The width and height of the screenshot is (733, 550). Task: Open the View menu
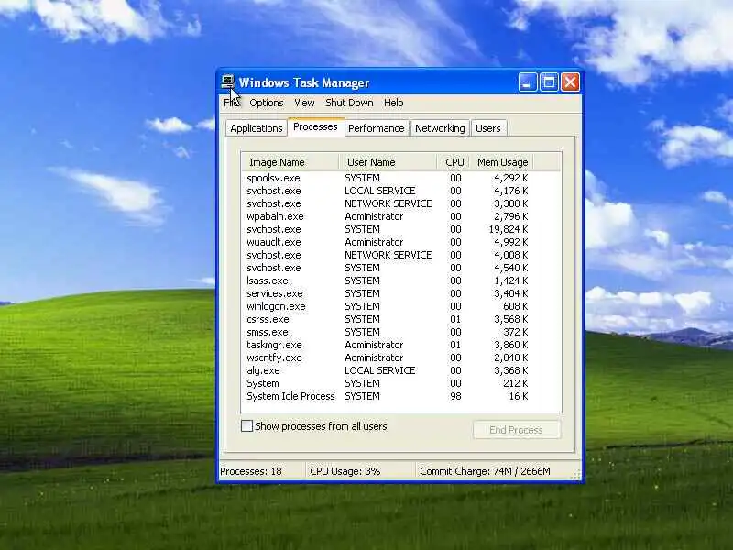pyautogui.click(x=304, y=103)
